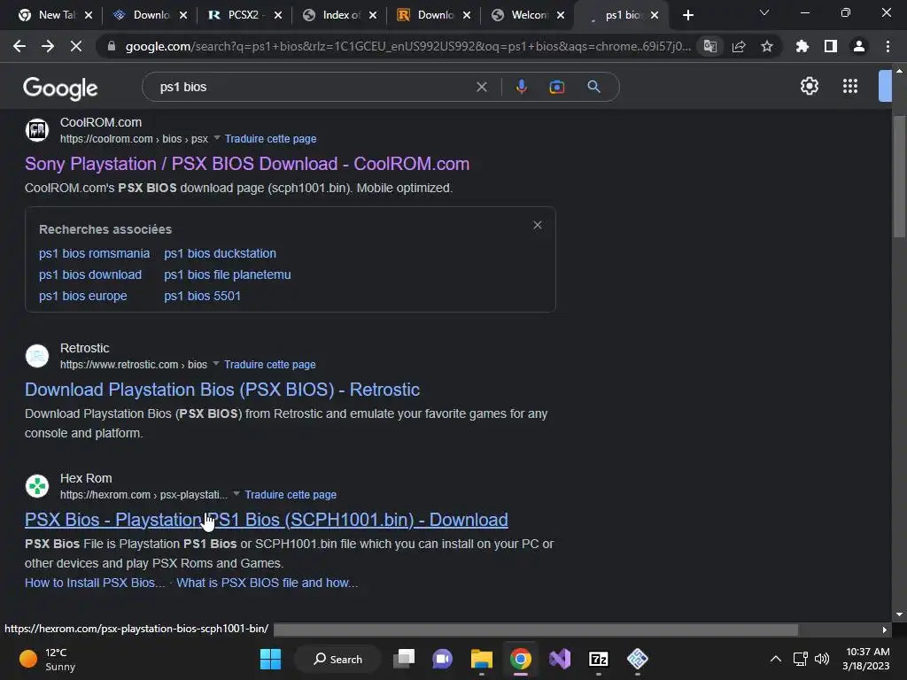This screenshot has width=907, height=680.
Task: Open Task View on the taskbar
Action: click(404, 659)
